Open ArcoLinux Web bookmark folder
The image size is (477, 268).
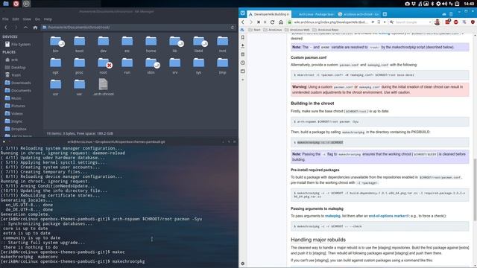pos(297,30)
